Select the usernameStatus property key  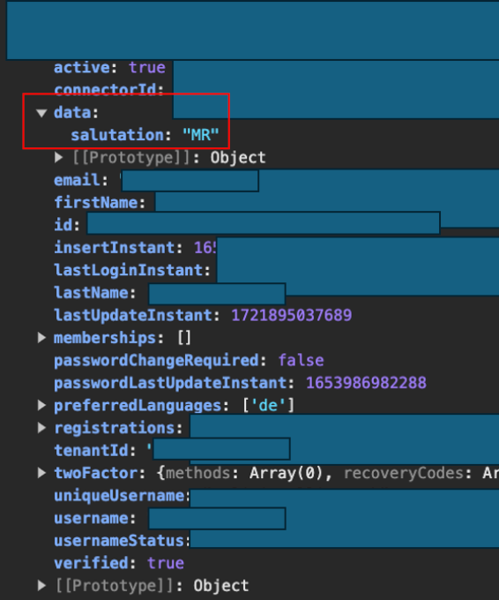click(118, 541)
